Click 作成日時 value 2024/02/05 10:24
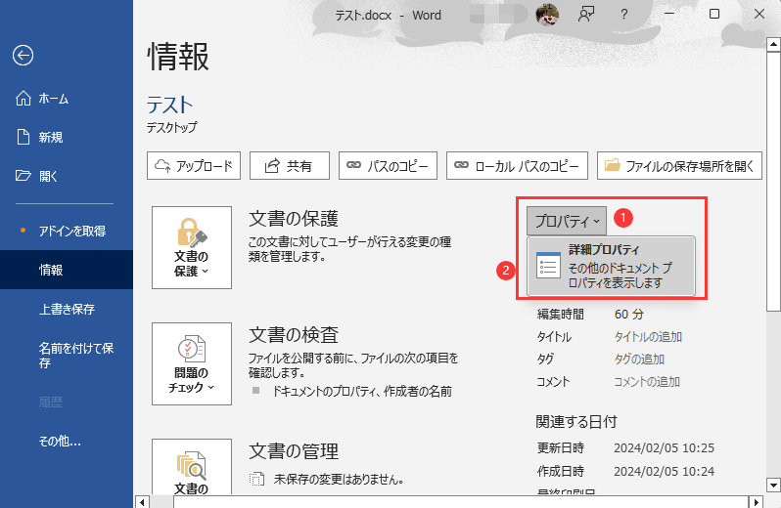 [664, 471]
